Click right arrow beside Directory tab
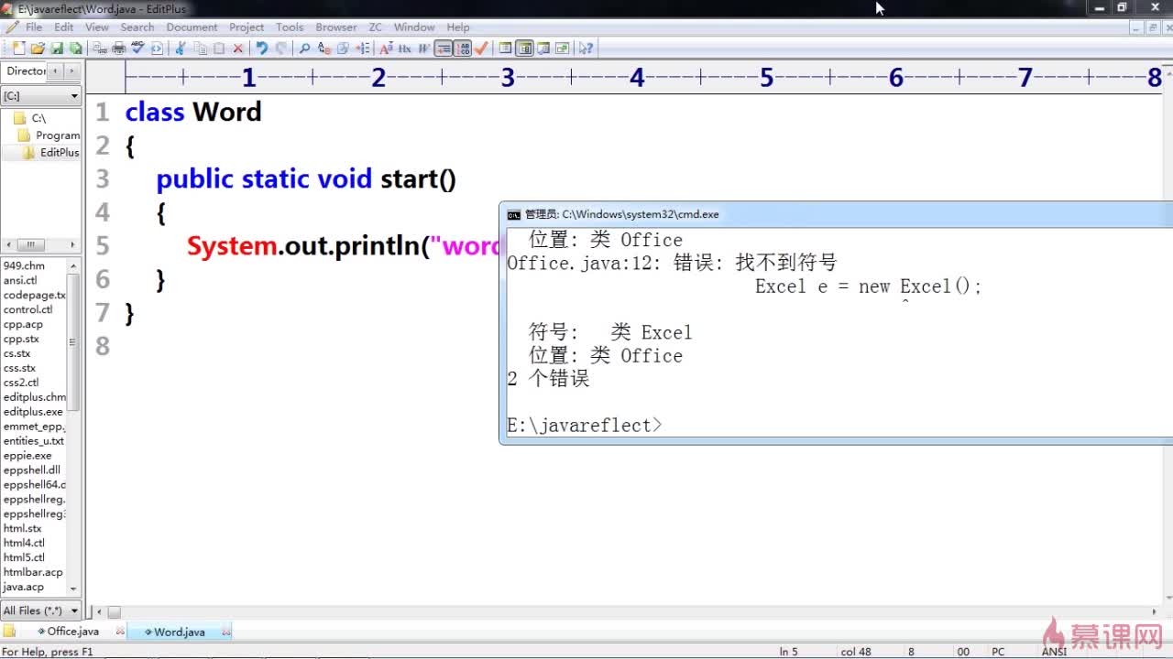 71,70
